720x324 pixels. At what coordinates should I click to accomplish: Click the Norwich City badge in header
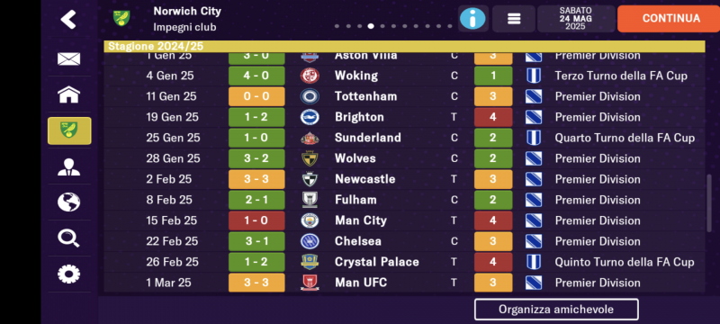coord(121,18)
